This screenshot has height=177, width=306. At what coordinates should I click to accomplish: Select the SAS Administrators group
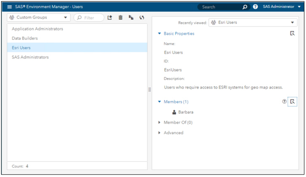pos(77,57)
